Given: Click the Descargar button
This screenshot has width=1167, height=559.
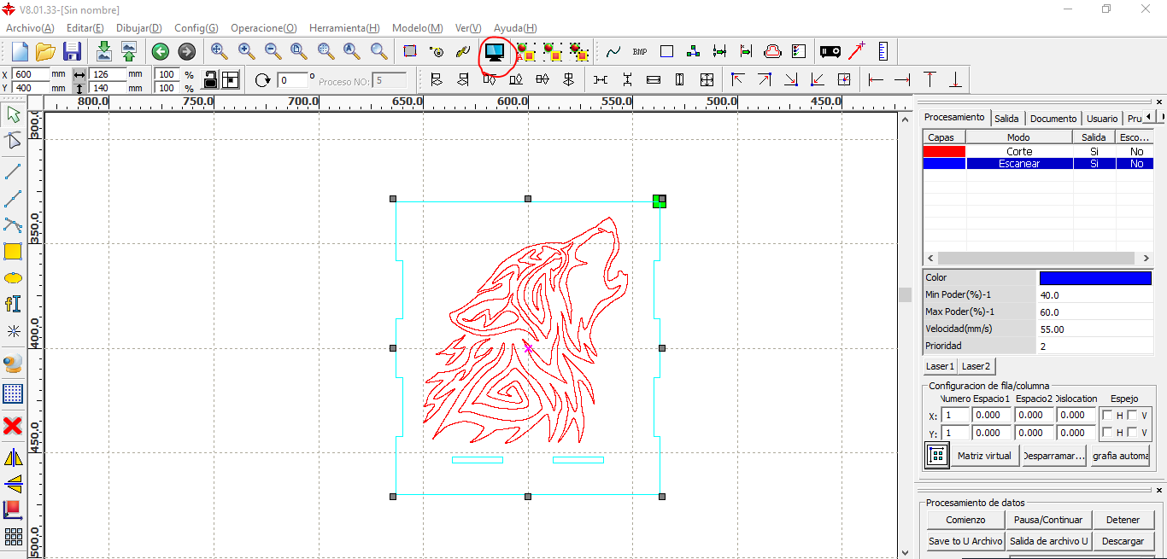Looking at the screenshot, I should coord(1123,541).
